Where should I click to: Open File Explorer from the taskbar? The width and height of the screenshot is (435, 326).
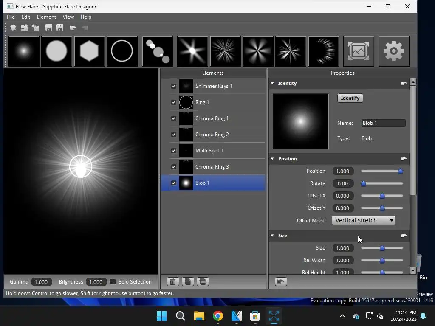pyautogui.click(x=199, y=316)
